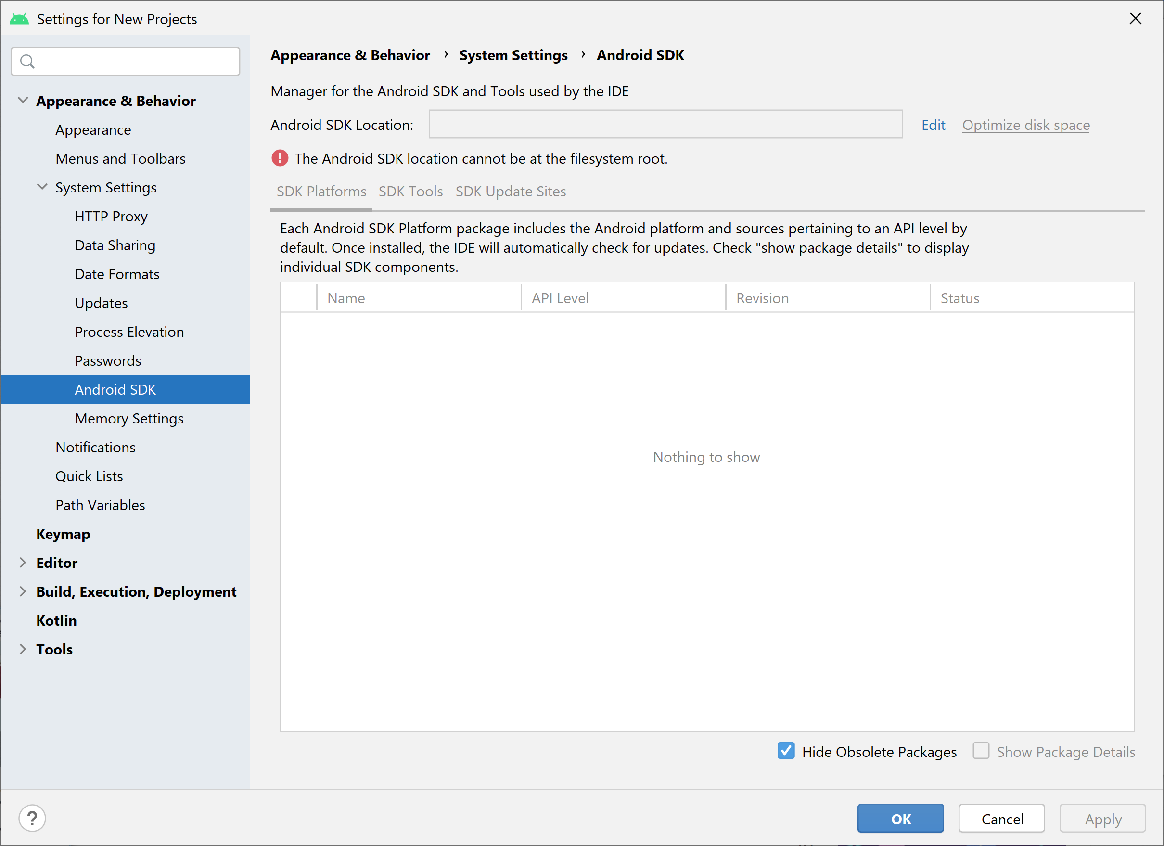Click Optimize disk space link
The width and height of the screenshot is (1164, 846).
point(1025,125)
